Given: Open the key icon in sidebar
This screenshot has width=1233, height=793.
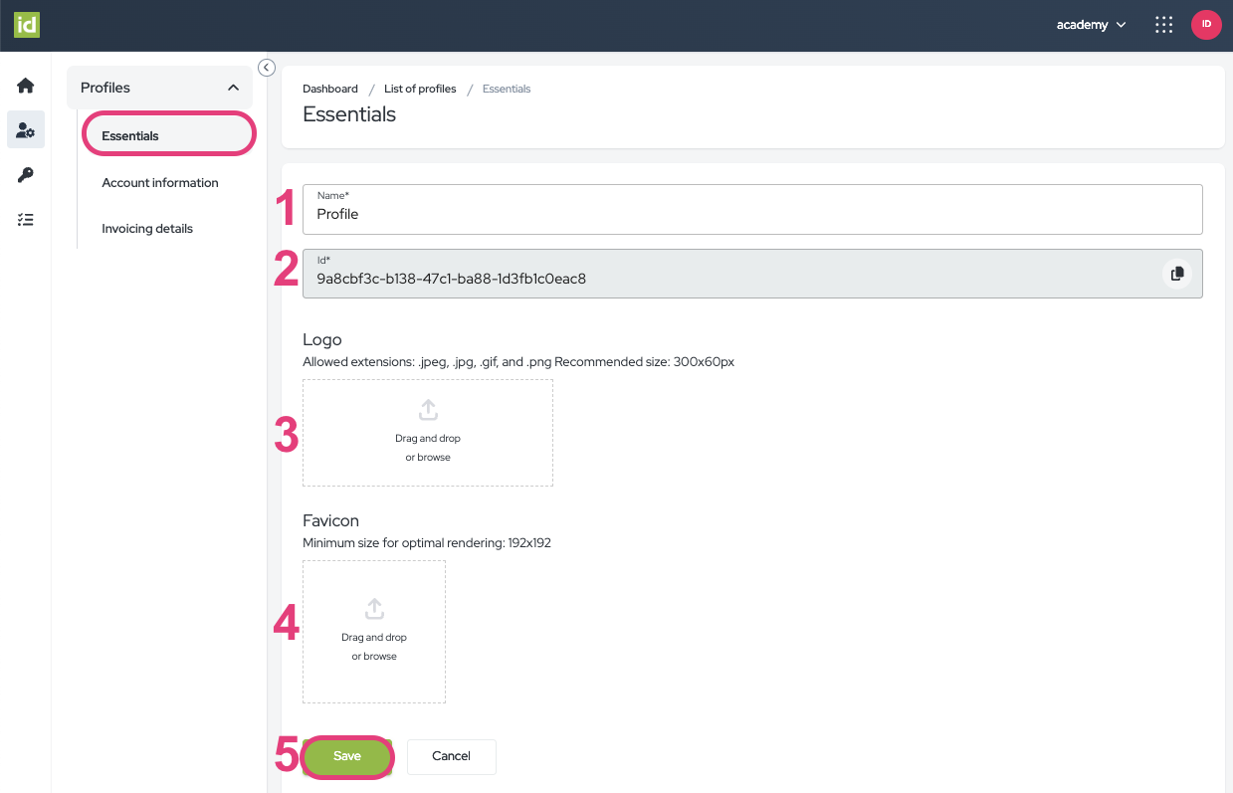Looking at the screenshot, I should pyautogui.click(x=26, y=175).
